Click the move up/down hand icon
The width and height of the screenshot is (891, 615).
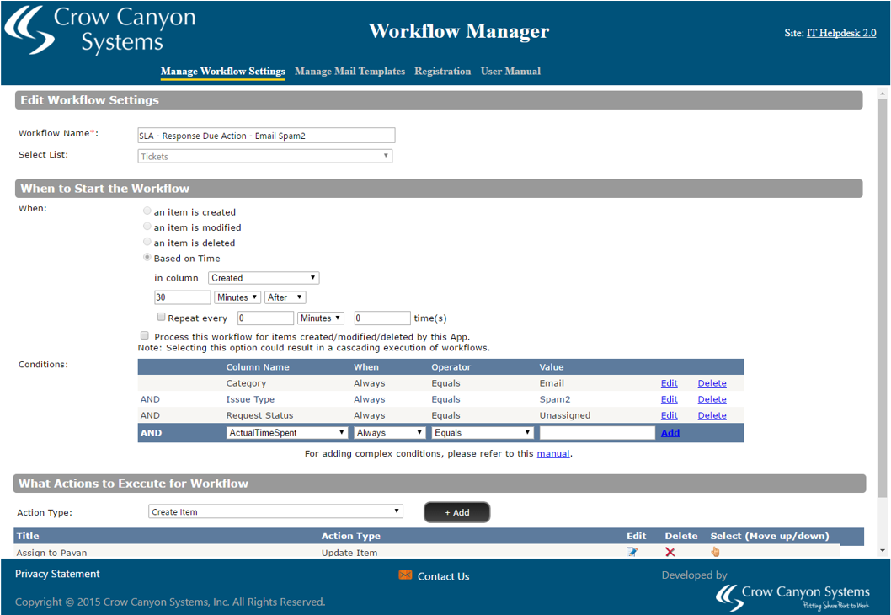click(715, 552)
